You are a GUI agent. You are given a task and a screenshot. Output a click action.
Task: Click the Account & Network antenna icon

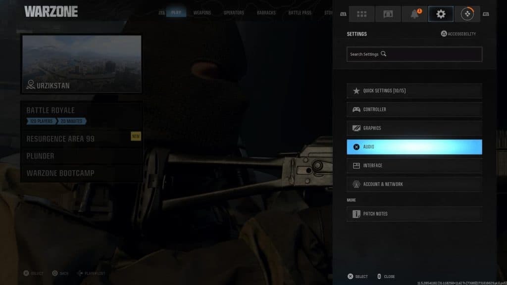pyautogui.click(x=356, y=184)
